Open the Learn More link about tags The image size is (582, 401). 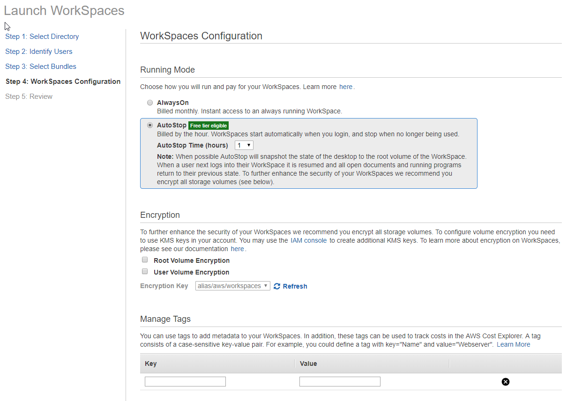(x=513, y=344)
